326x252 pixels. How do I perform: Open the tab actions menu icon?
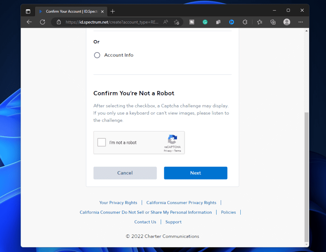click(28, 11)
